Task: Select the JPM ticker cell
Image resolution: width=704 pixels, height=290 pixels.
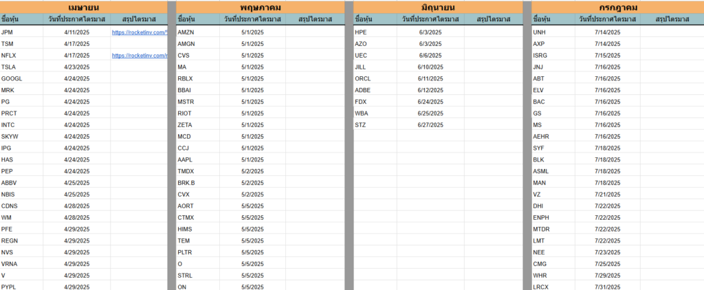Action: point(21,32)
